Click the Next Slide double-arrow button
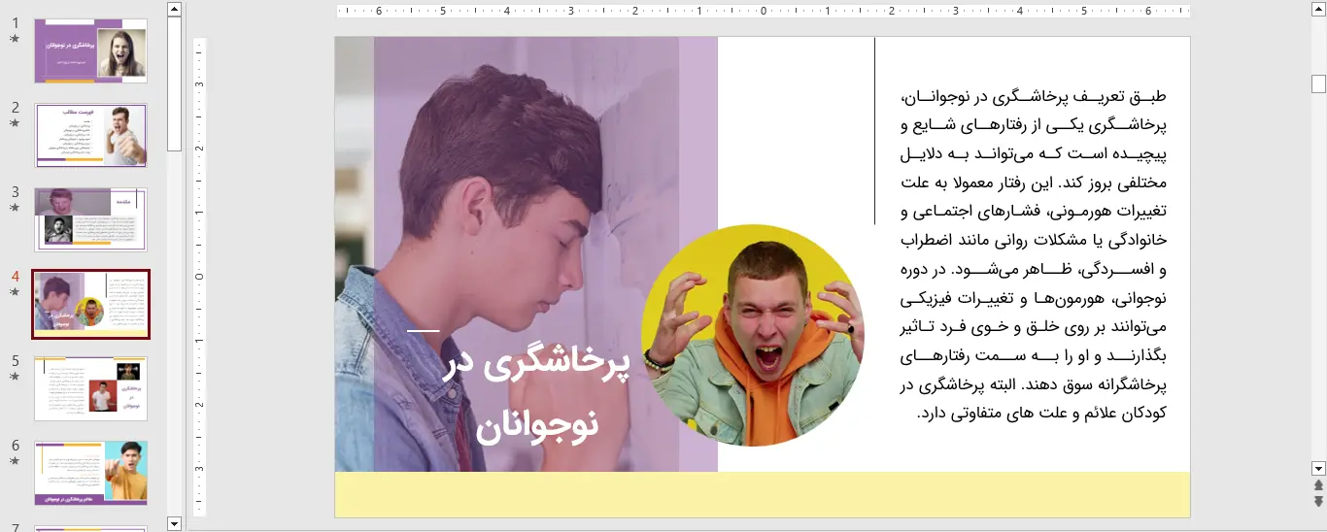 (1318, 501)
